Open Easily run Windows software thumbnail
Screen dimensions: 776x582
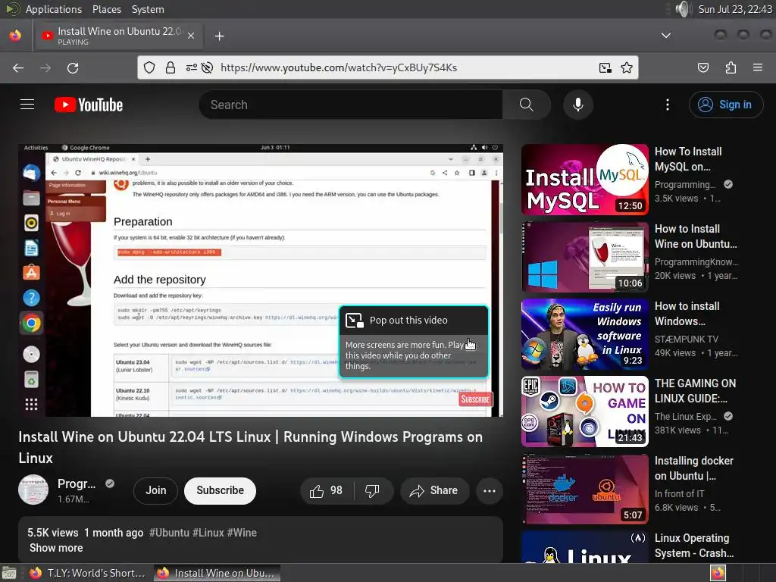click(584, 334)
